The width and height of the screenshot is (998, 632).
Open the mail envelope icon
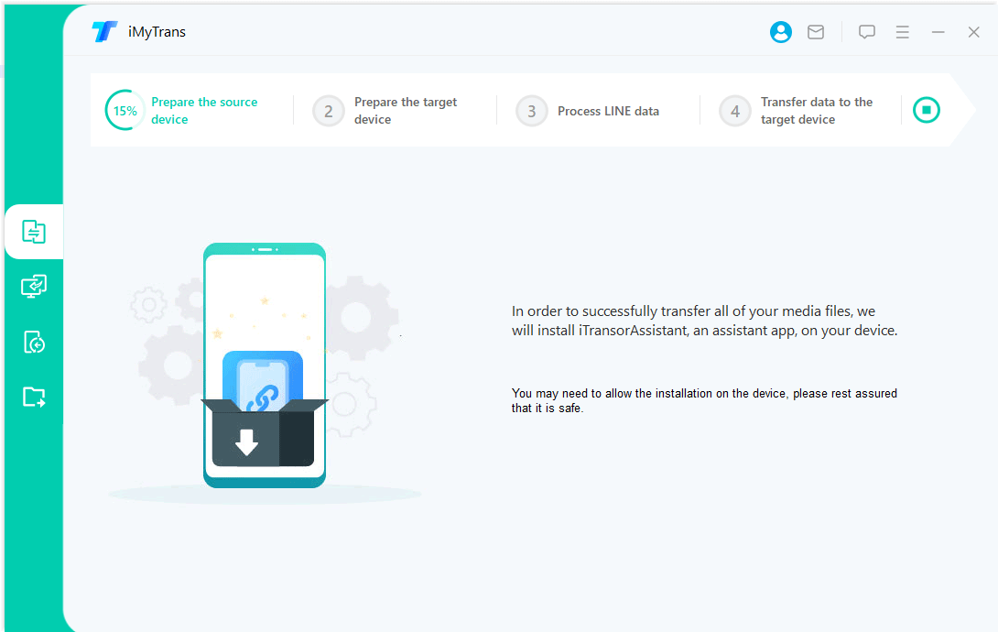point(815,32)
